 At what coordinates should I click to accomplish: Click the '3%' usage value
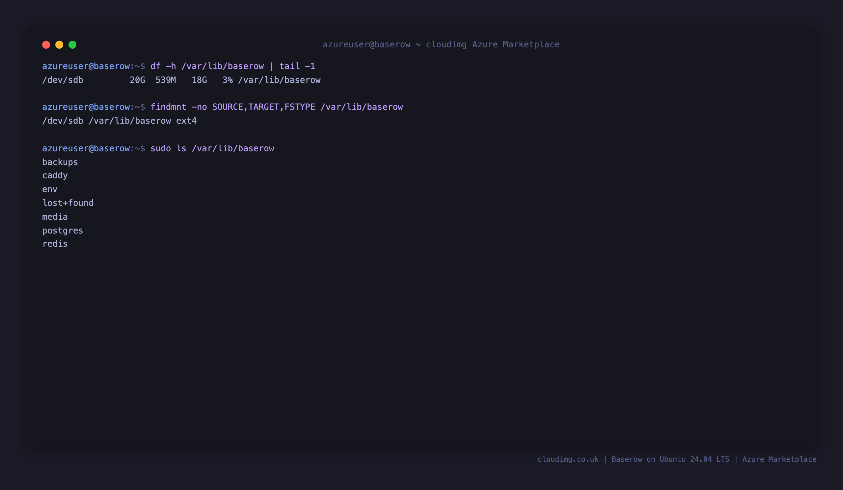[228, 80]
